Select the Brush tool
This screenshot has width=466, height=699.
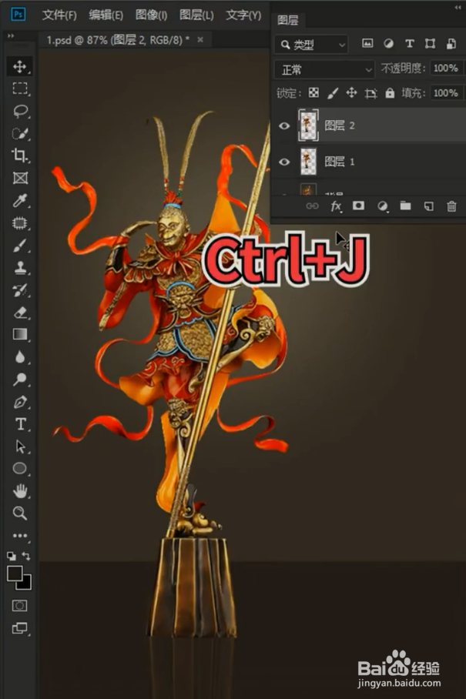tap(19, 245)
